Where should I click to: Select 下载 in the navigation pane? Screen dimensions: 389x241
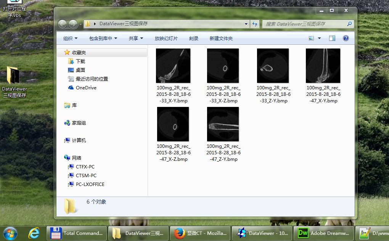[x=80, y=61]
